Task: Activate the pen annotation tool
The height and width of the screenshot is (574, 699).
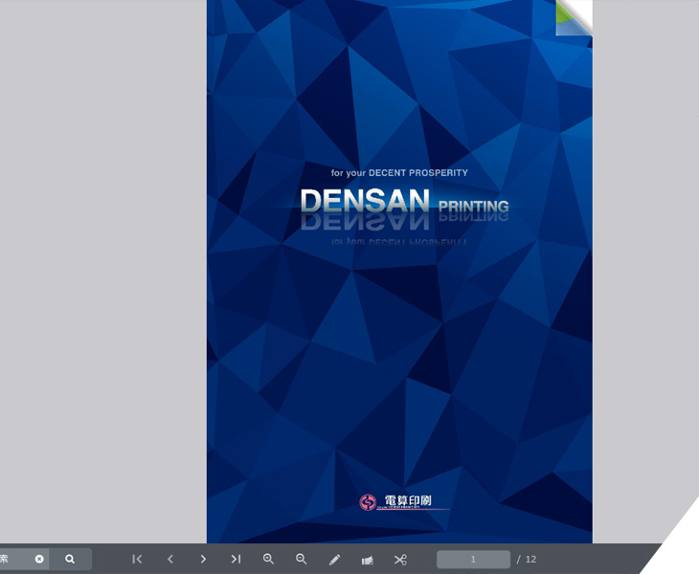Action: tap(334, 560)
